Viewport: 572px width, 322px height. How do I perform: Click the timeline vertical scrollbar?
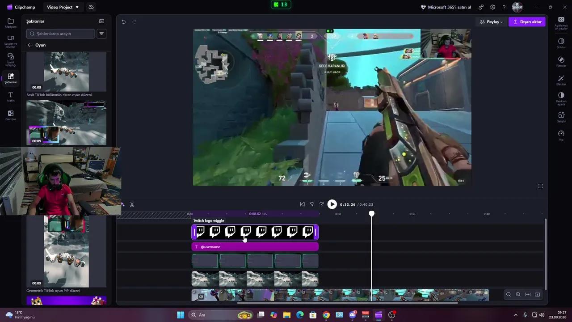pyautogui.click(x=546, y=254)
